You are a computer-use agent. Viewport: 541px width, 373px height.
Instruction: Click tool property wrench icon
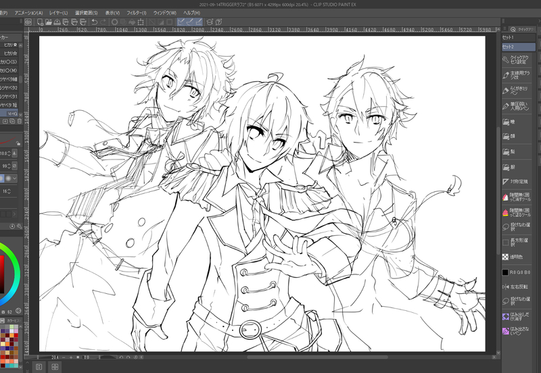pyautogui.click(x=20, y=226)
